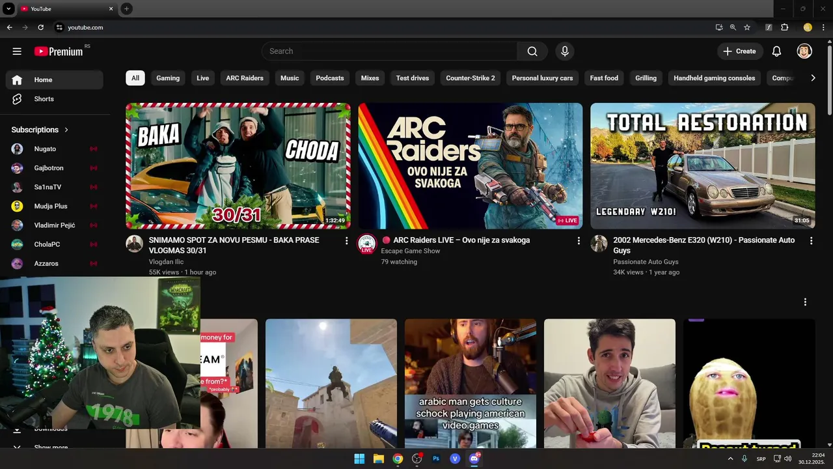Open Photoshop from taskbar
This screenshot has height=469, width=833.
click(x=436, y=459)
